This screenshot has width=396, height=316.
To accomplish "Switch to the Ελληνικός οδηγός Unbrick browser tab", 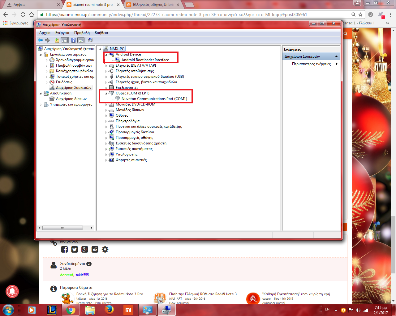I will (153, 5).
